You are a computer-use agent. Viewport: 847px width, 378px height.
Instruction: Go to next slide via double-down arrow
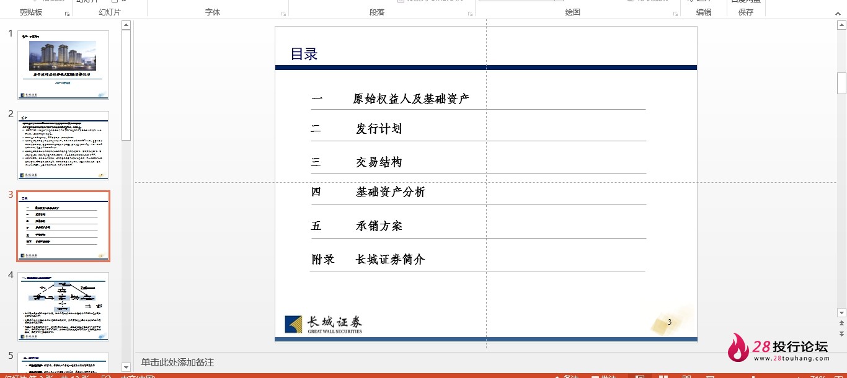pyautogui.click(x=841, y=335)
